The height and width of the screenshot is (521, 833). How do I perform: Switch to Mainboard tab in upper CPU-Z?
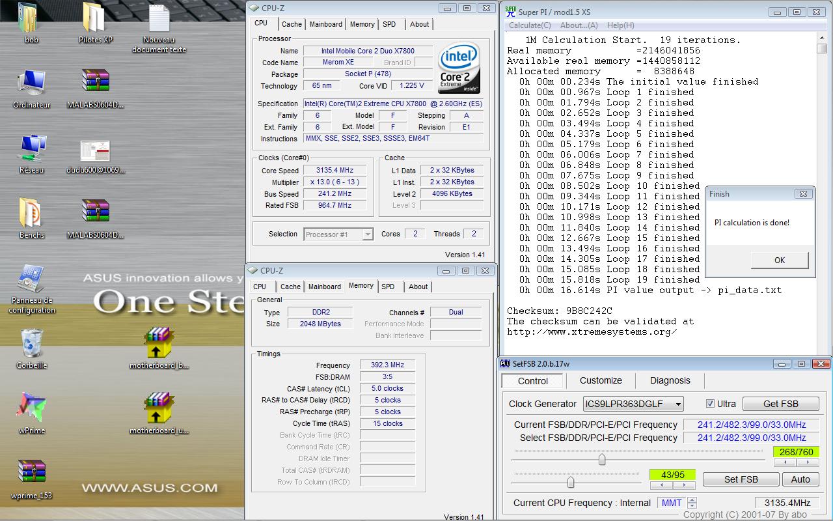point(326,24)
